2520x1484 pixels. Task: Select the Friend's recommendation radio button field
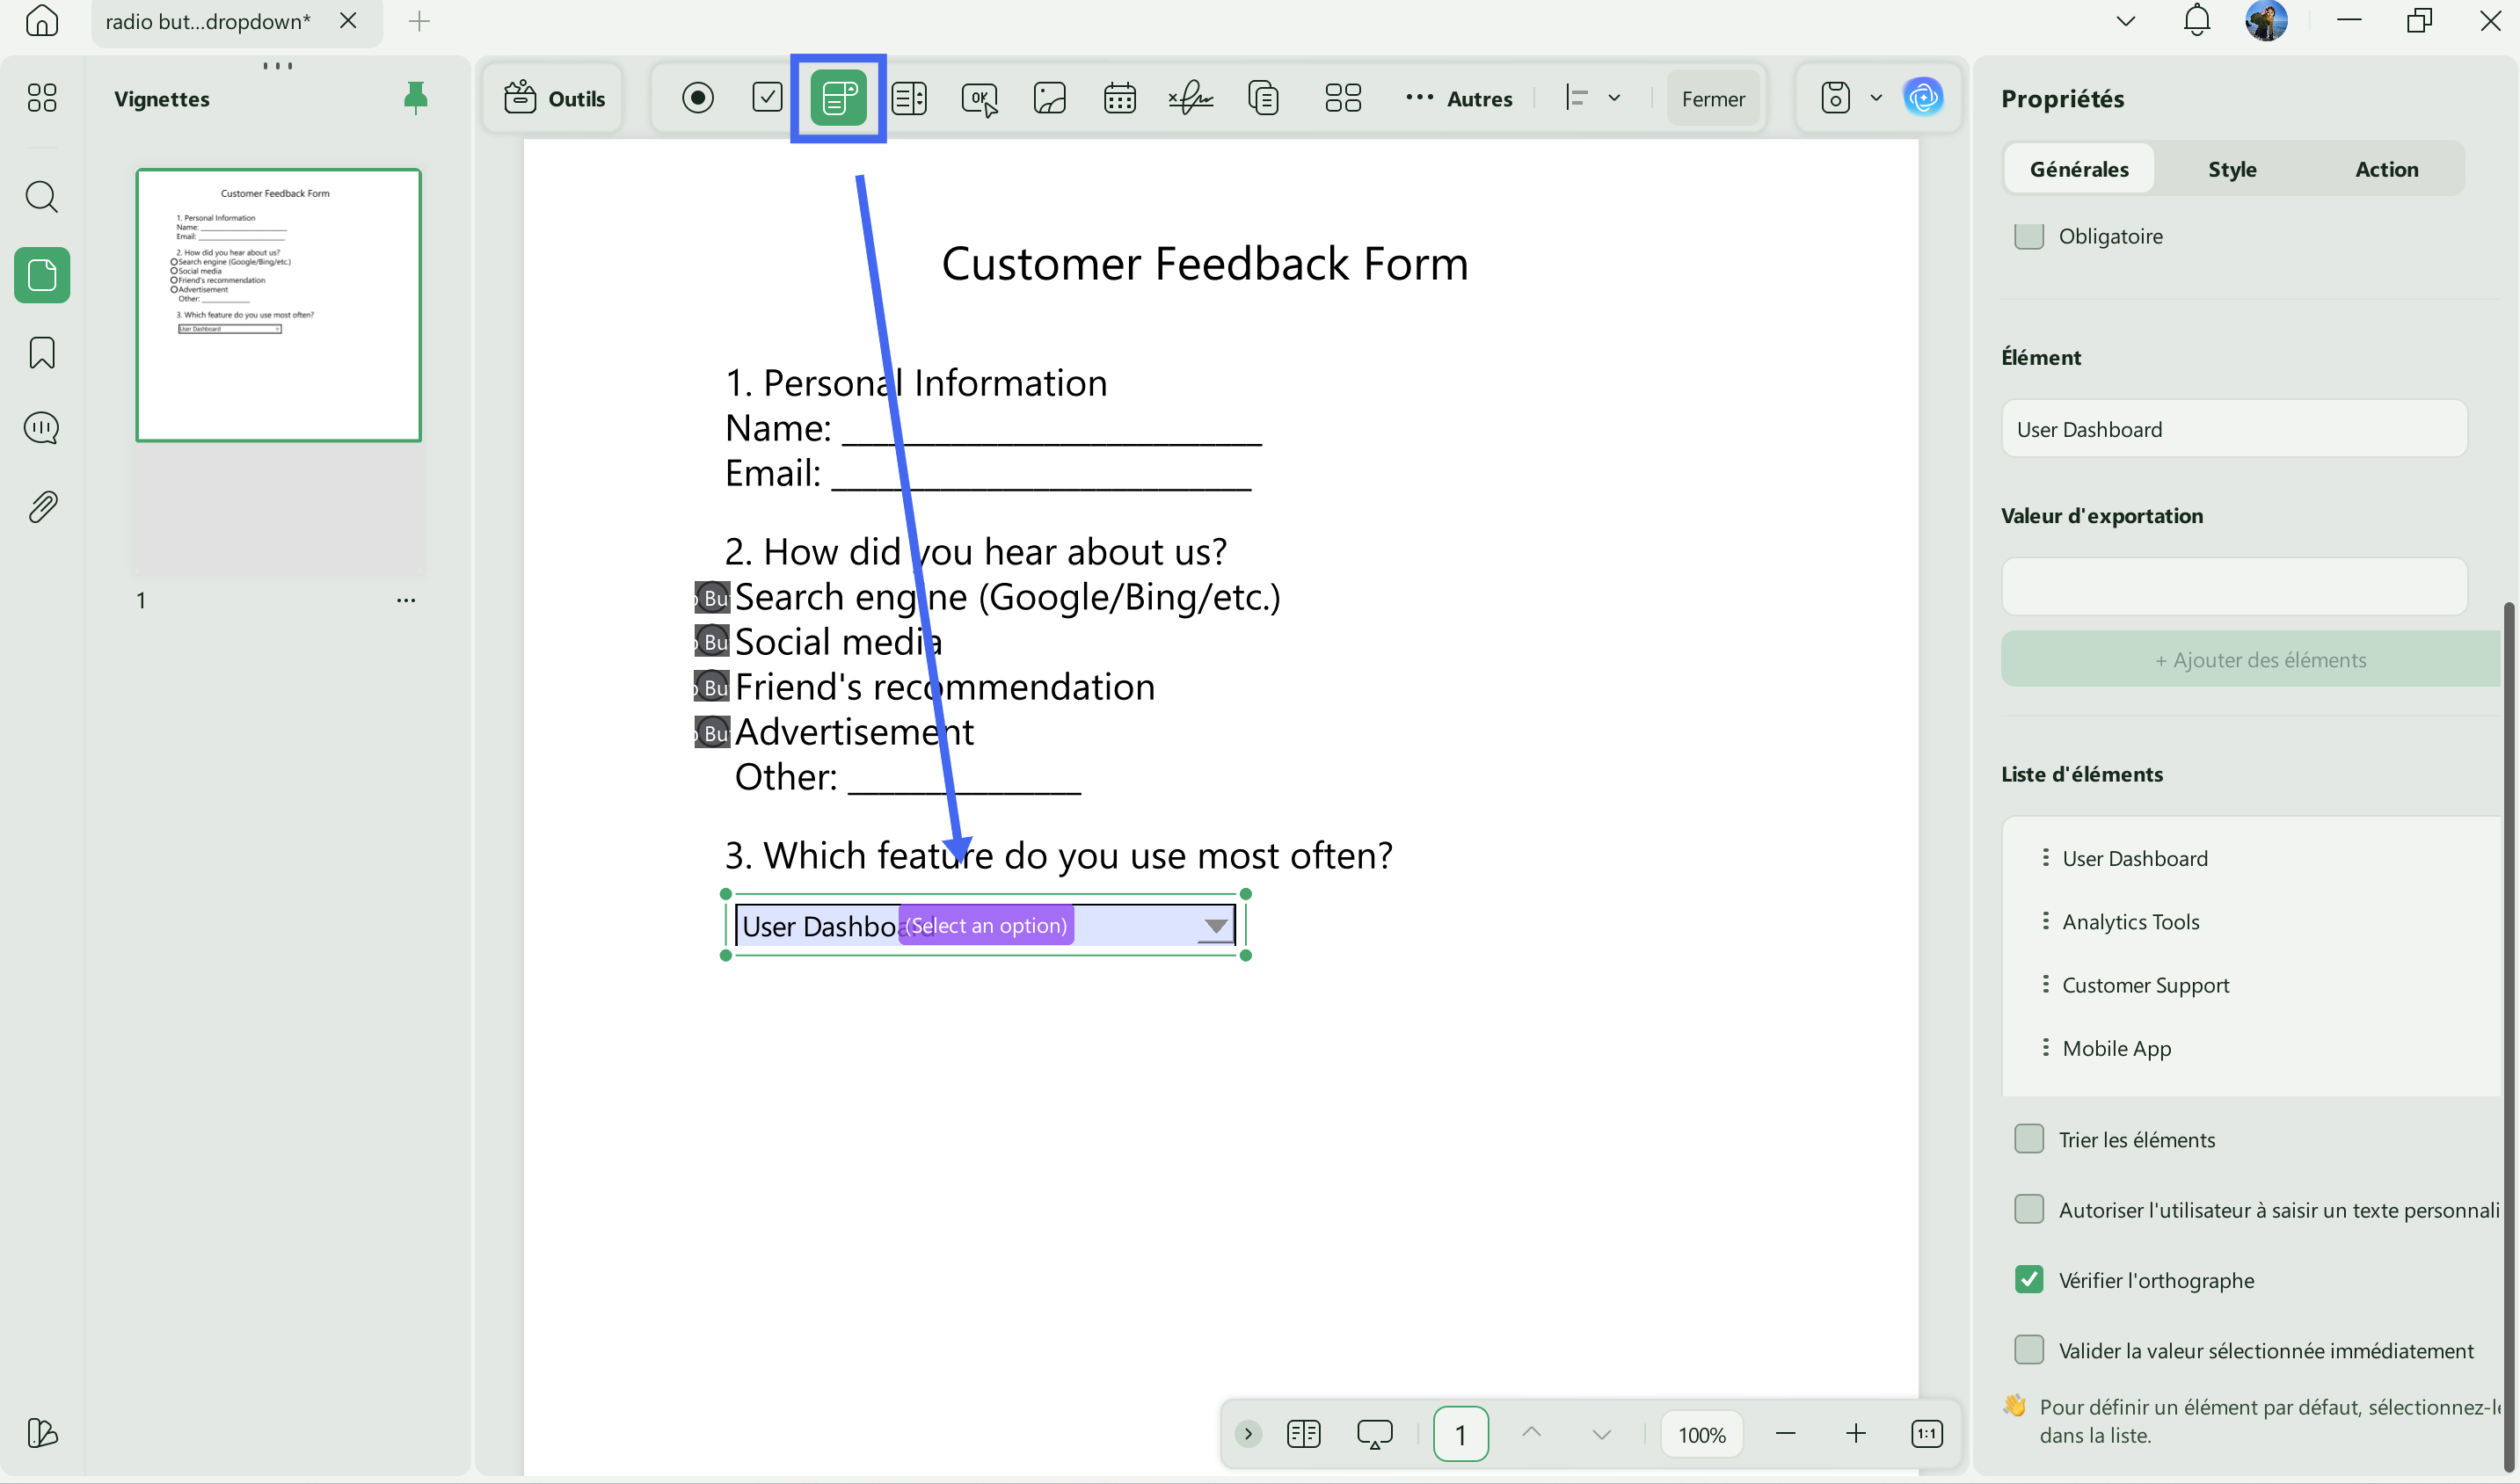point(712,687)
